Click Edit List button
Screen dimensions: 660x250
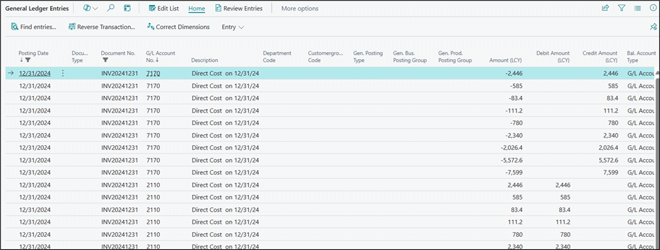[x=164, y=9]
